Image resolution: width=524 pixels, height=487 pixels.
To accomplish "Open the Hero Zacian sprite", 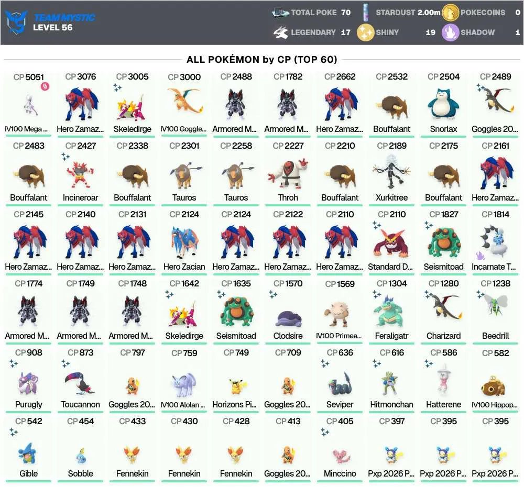I will tap(184, 242).
